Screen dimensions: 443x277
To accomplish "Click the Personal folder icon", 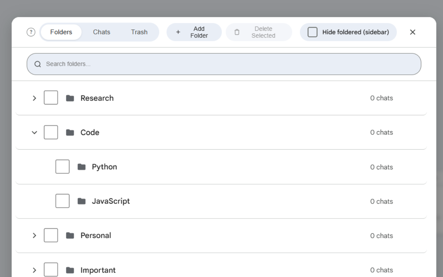I will click(70, 235).
